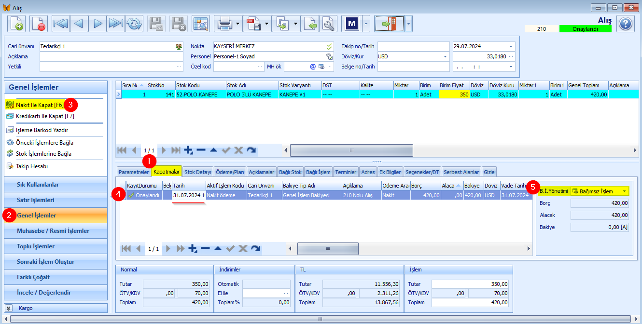Open the B.İ.Yönetimi Bağımsız İşlem dropdown
This screenshot has width=642, height=324.
(624, 191)
